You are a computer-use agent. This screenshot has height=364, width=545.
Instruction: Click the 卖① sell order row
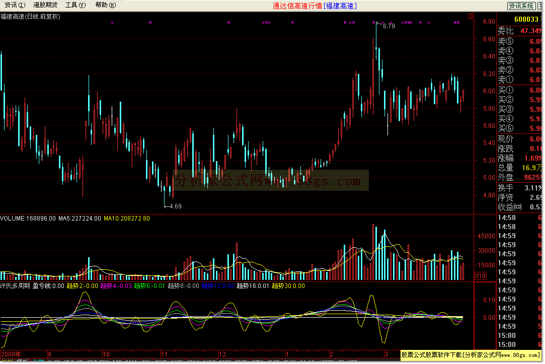(519, 80)
